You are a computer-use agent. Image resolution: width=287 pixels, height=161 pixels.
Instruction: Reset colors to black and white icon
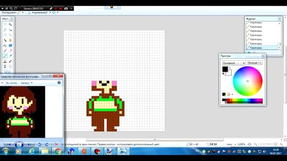[223, 74]
